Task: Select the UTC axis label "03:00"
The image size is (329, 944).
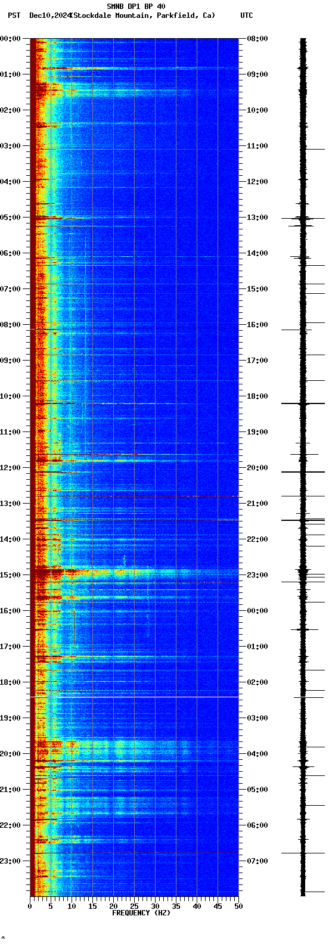Action: pyautogui.click(x=257, y=718)
